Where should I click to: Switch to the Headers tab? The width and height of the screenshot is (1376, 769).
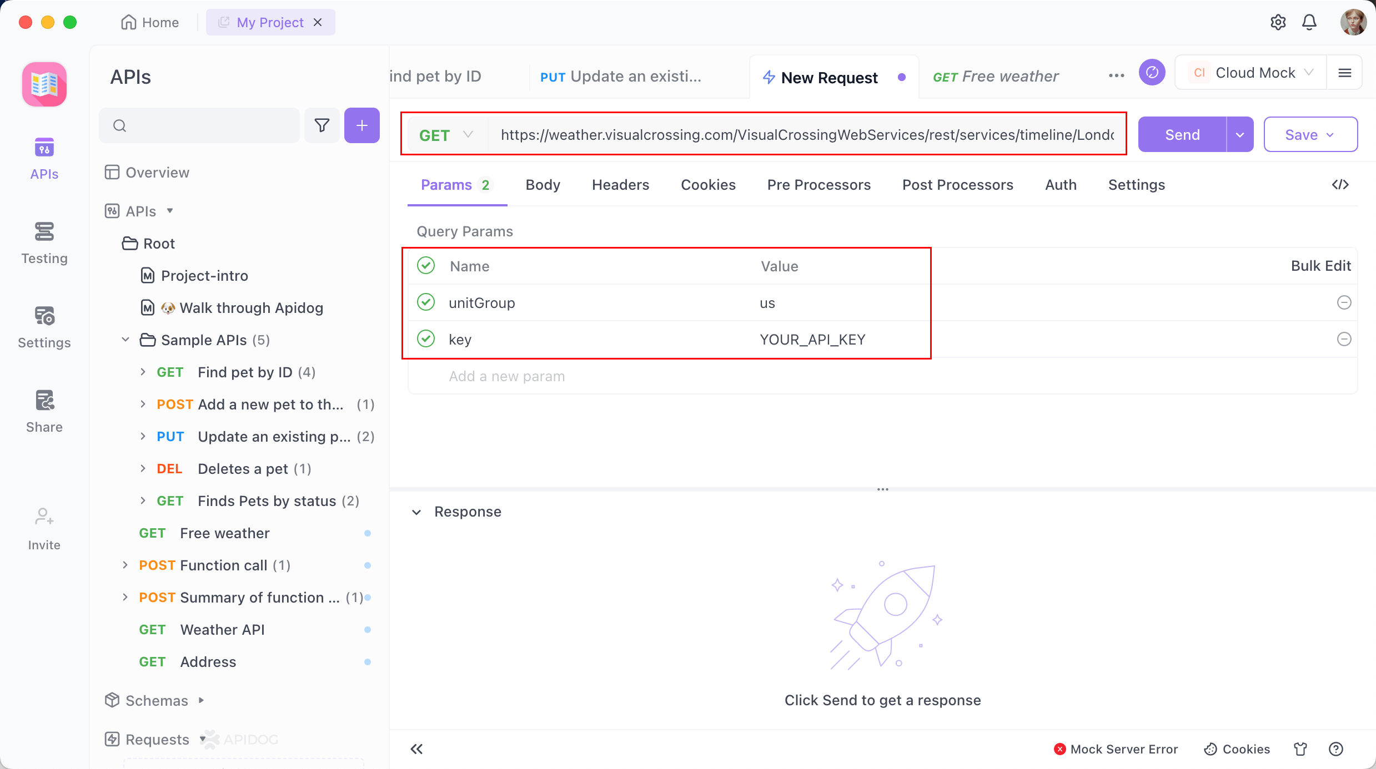620,185
